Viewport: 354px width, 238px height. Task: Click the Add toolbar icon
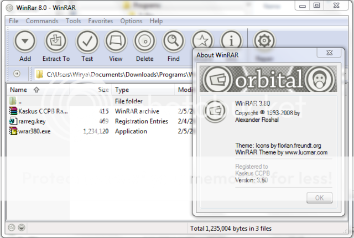(x=25, y=42)
